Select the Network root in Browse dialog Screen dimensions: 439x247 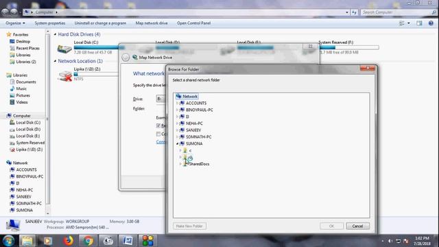[x=187, y=96]
